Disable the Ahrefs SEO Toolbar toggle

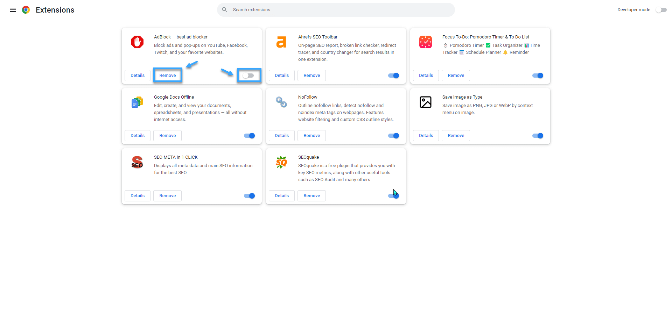coord(394,76)
